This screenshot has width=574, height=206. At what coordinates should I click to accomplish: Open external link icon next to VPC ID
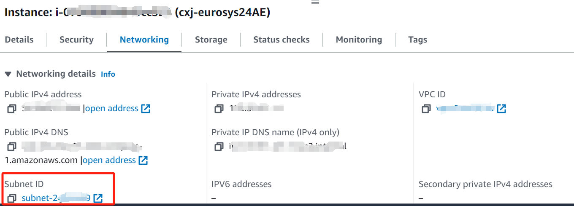click(501, 109)
